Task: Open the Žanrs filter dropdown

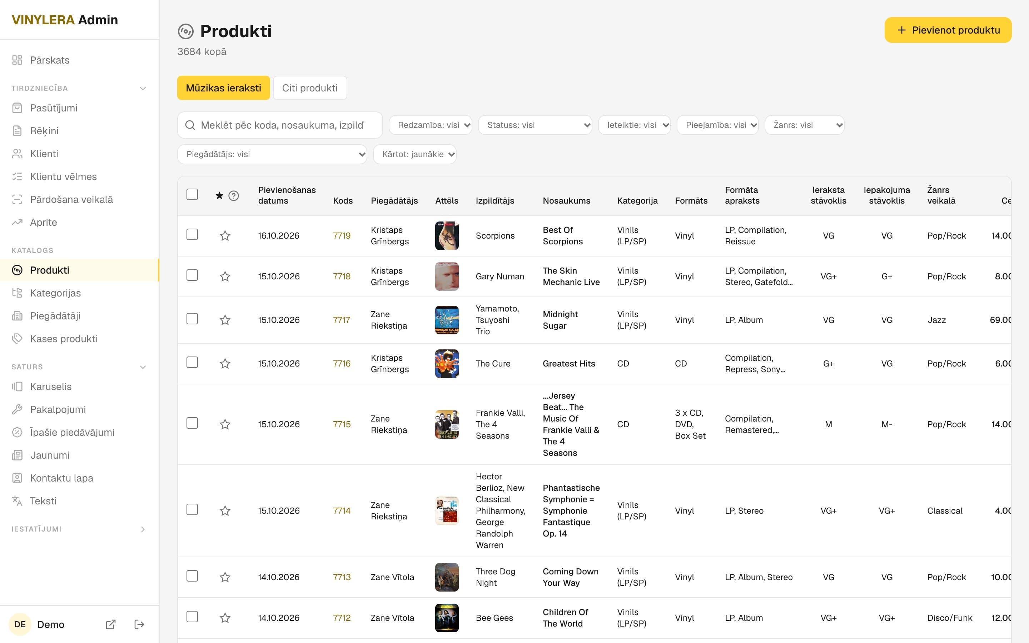Action: (x=805, y=125)
